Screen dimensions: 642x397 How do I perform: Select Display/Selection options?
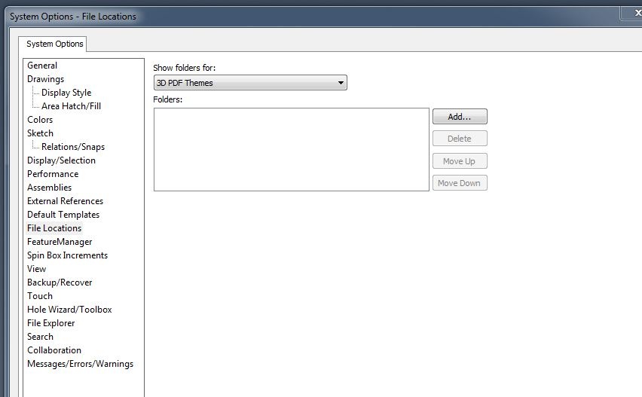click(62, 160)
